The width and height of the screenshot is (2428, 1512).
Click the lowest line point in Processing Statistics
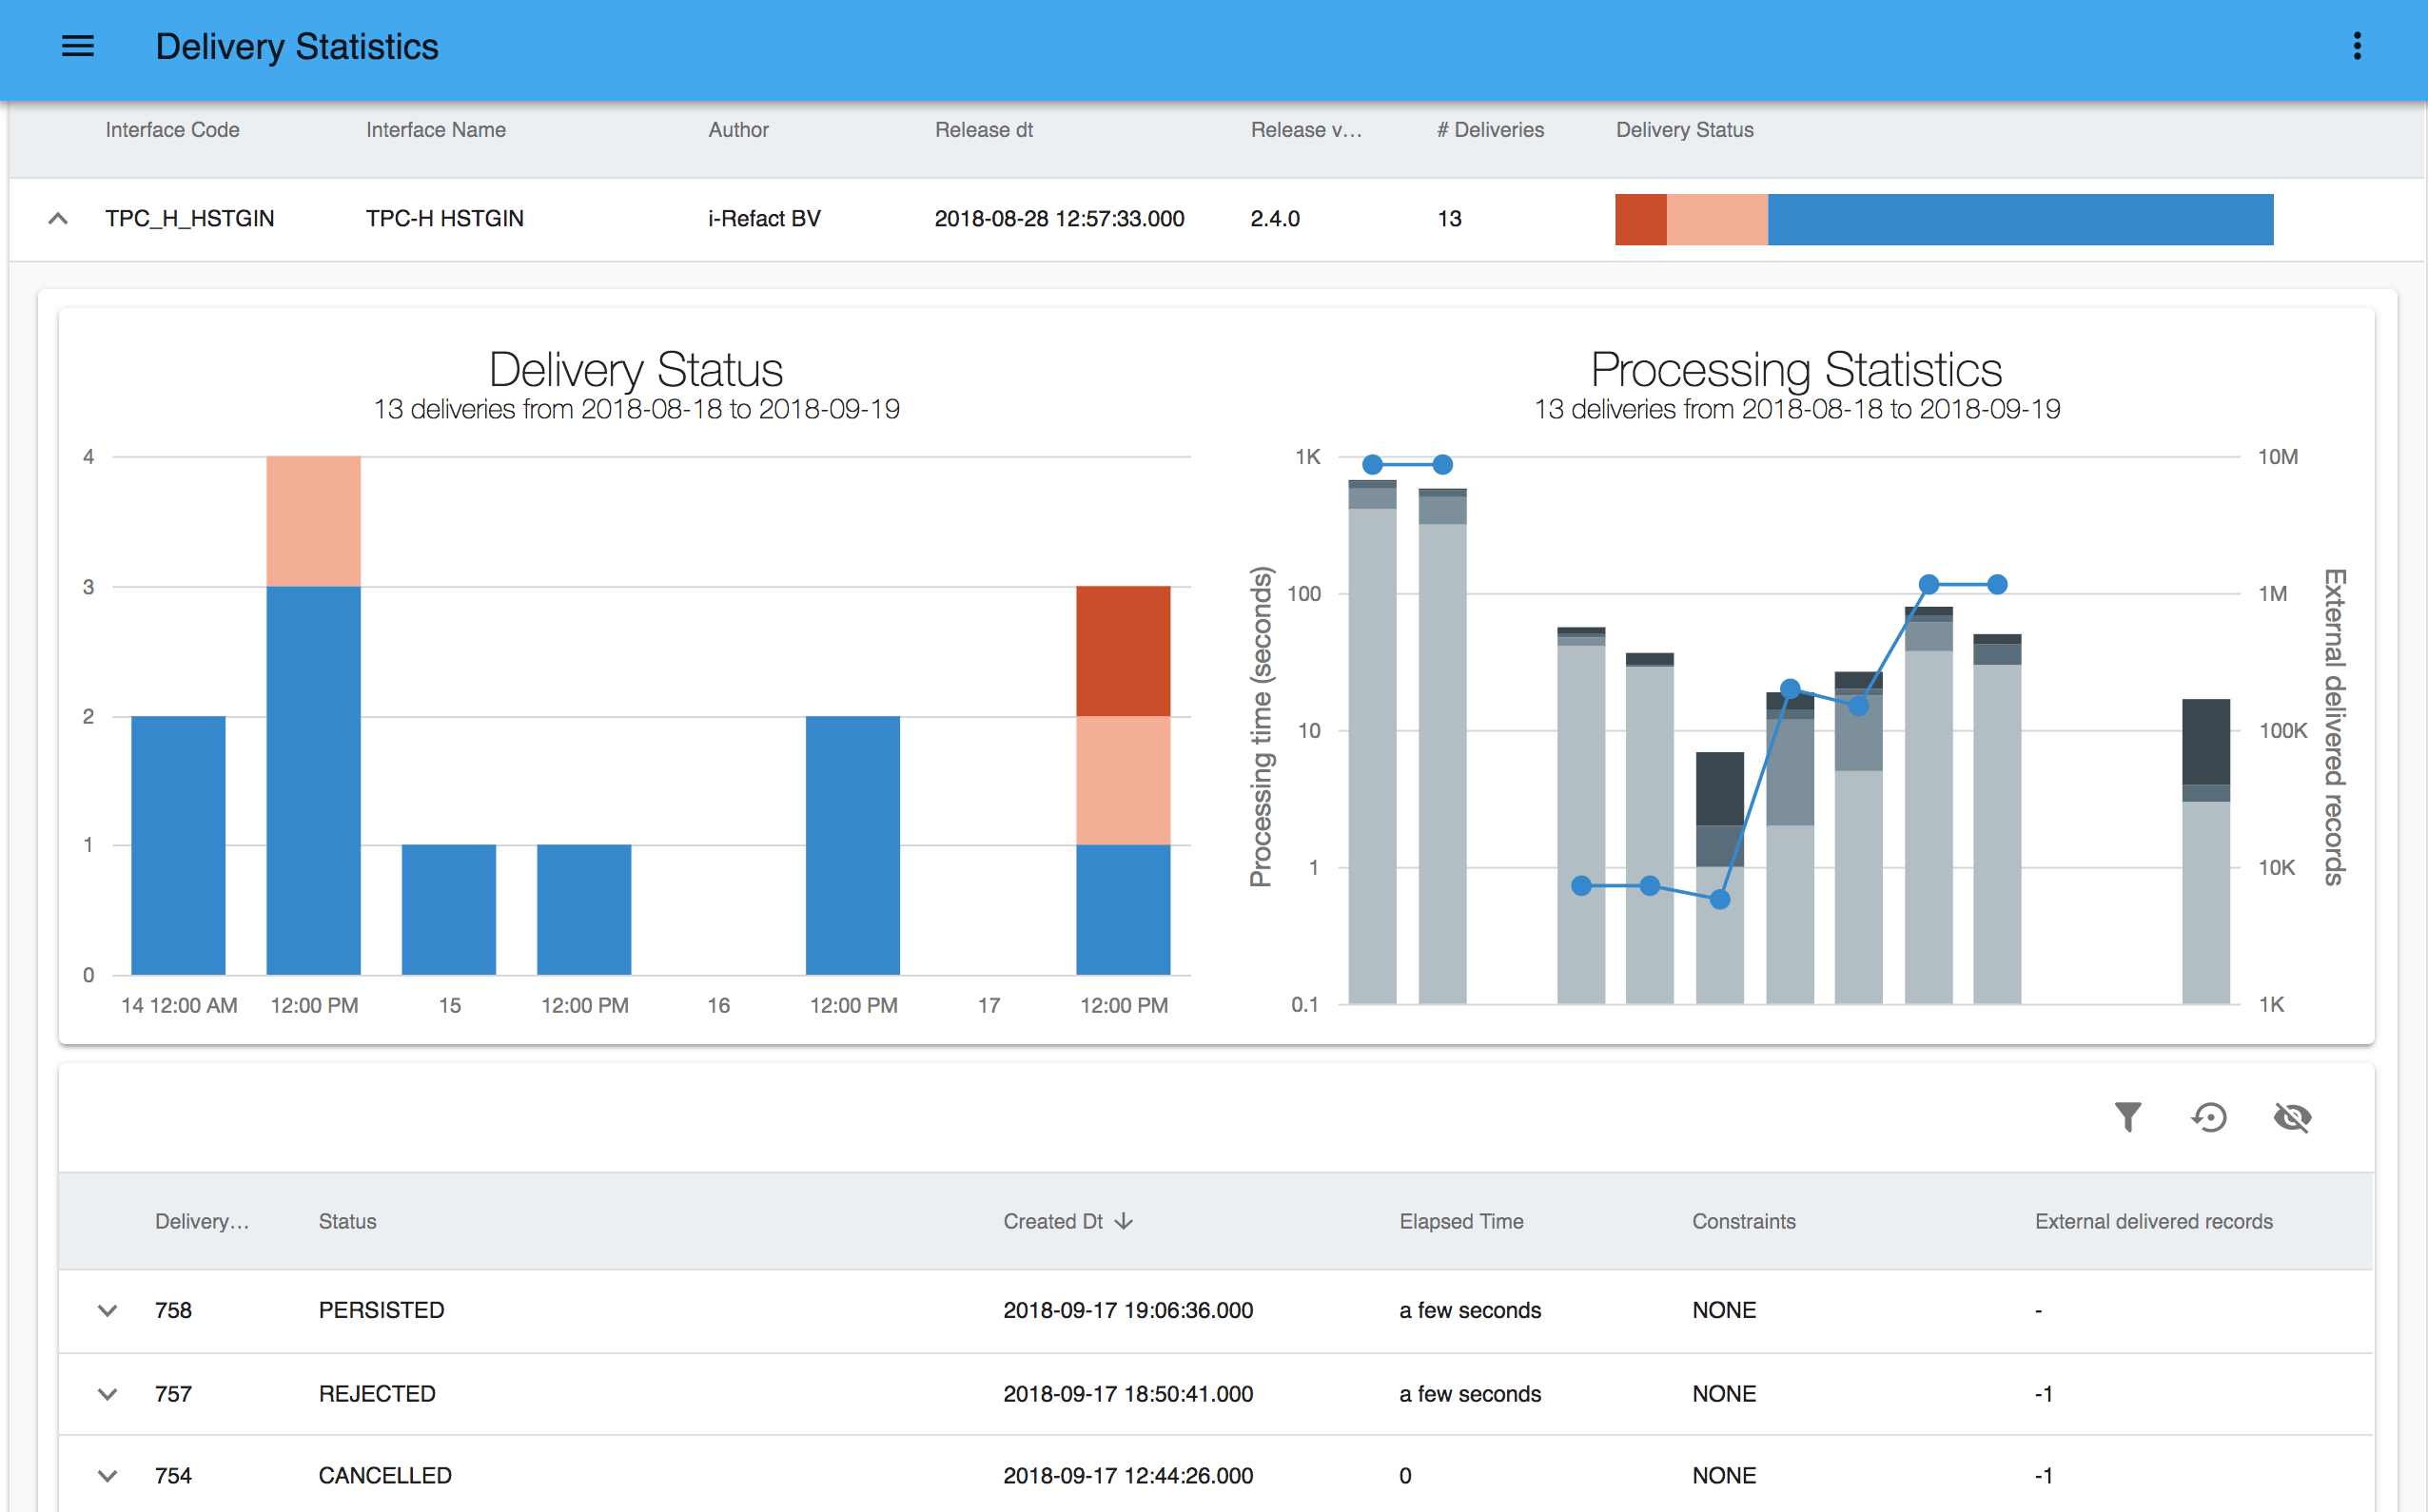(x=1720, y=899)
